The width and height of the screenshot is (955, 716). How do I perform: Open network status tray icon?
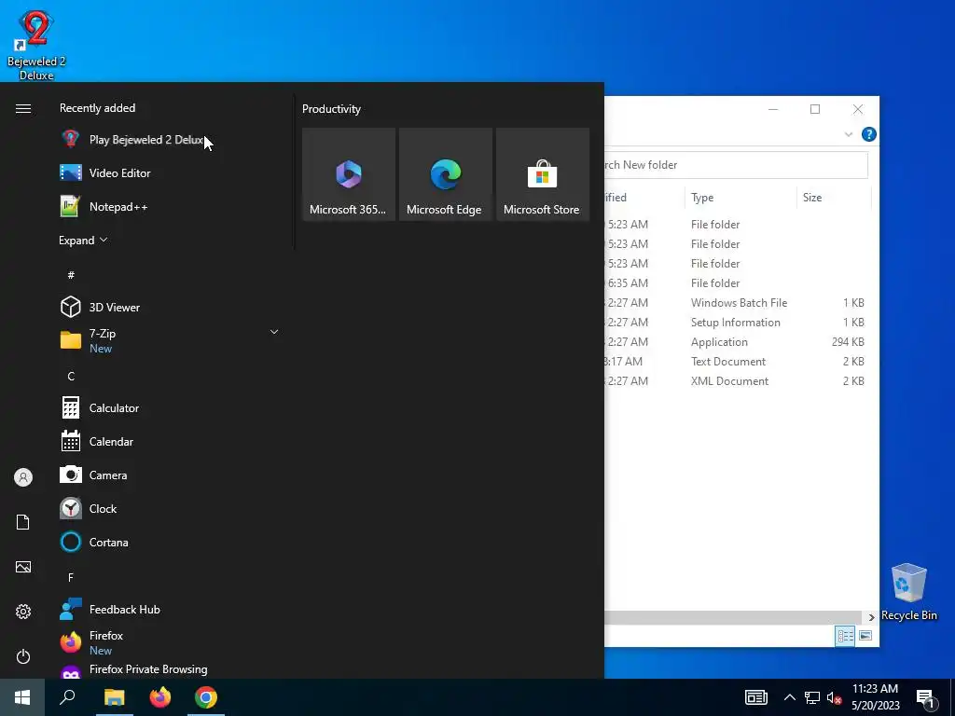812,697
